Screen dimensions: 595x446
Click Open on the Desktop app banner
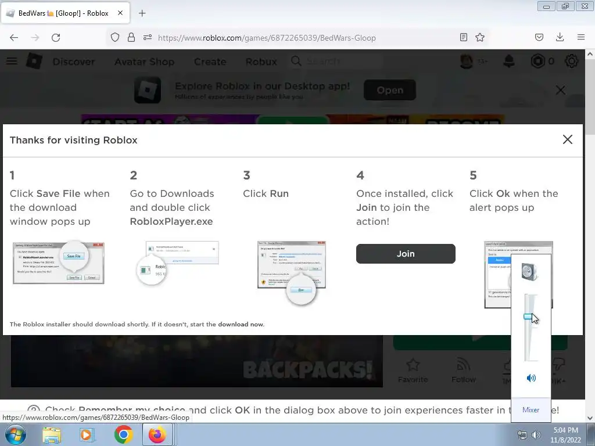tap(390, 90)
